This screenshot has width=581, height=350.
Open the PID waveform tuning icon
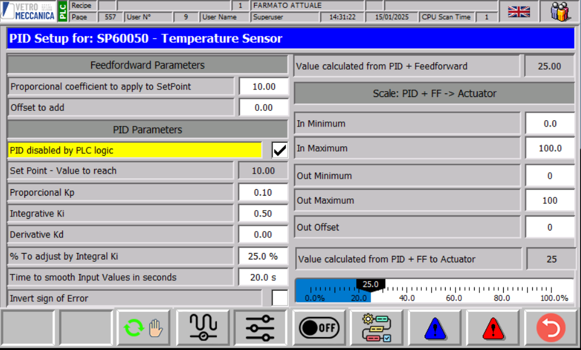click(x=203, y=328)
